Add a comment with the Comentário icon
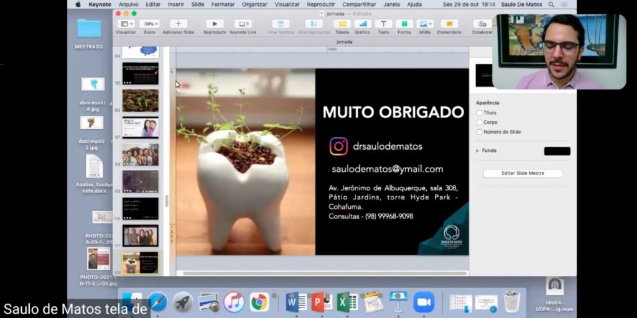Screen dimensions: 637x318 tap(449, 24)
